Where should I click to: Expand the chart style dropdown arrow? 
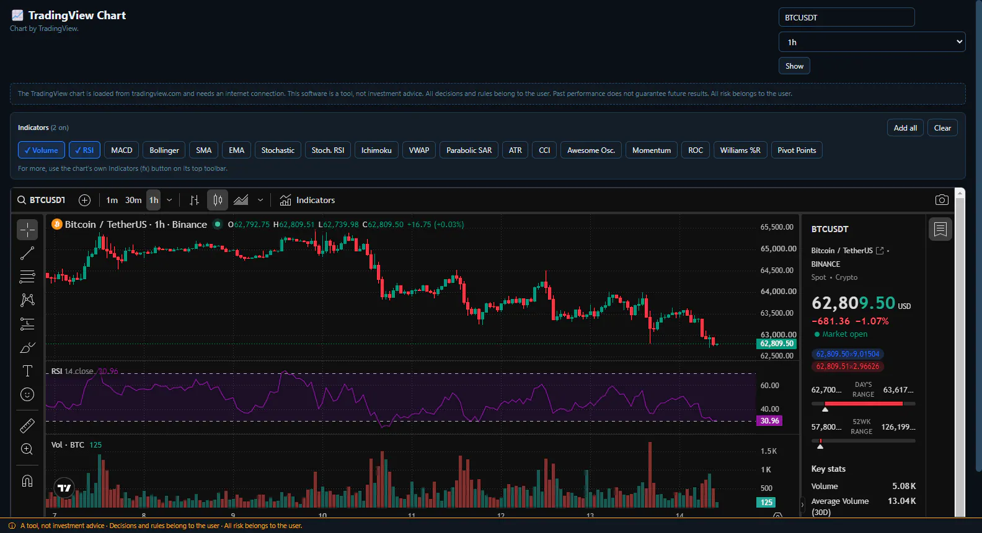[260, 200]
